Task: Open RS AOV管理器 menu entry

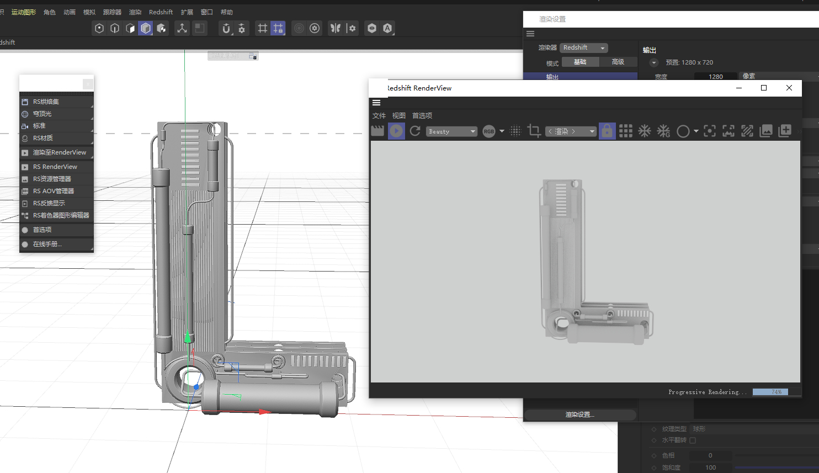Action: coord(56,191)
